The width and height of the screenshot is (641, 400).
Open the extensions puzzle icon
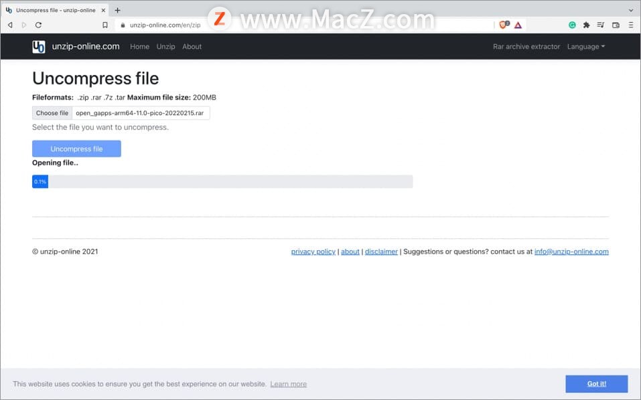click(586, 25)
